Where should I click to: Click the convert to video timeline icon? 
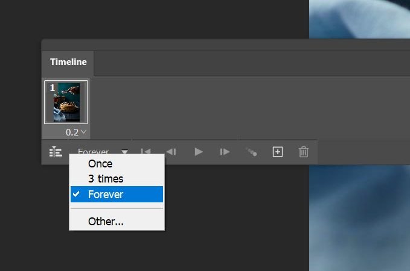[56, 152]
